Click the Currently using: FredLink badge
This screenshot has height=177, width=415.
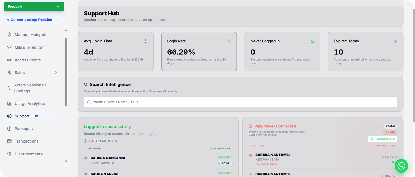(x=34, y=20)
